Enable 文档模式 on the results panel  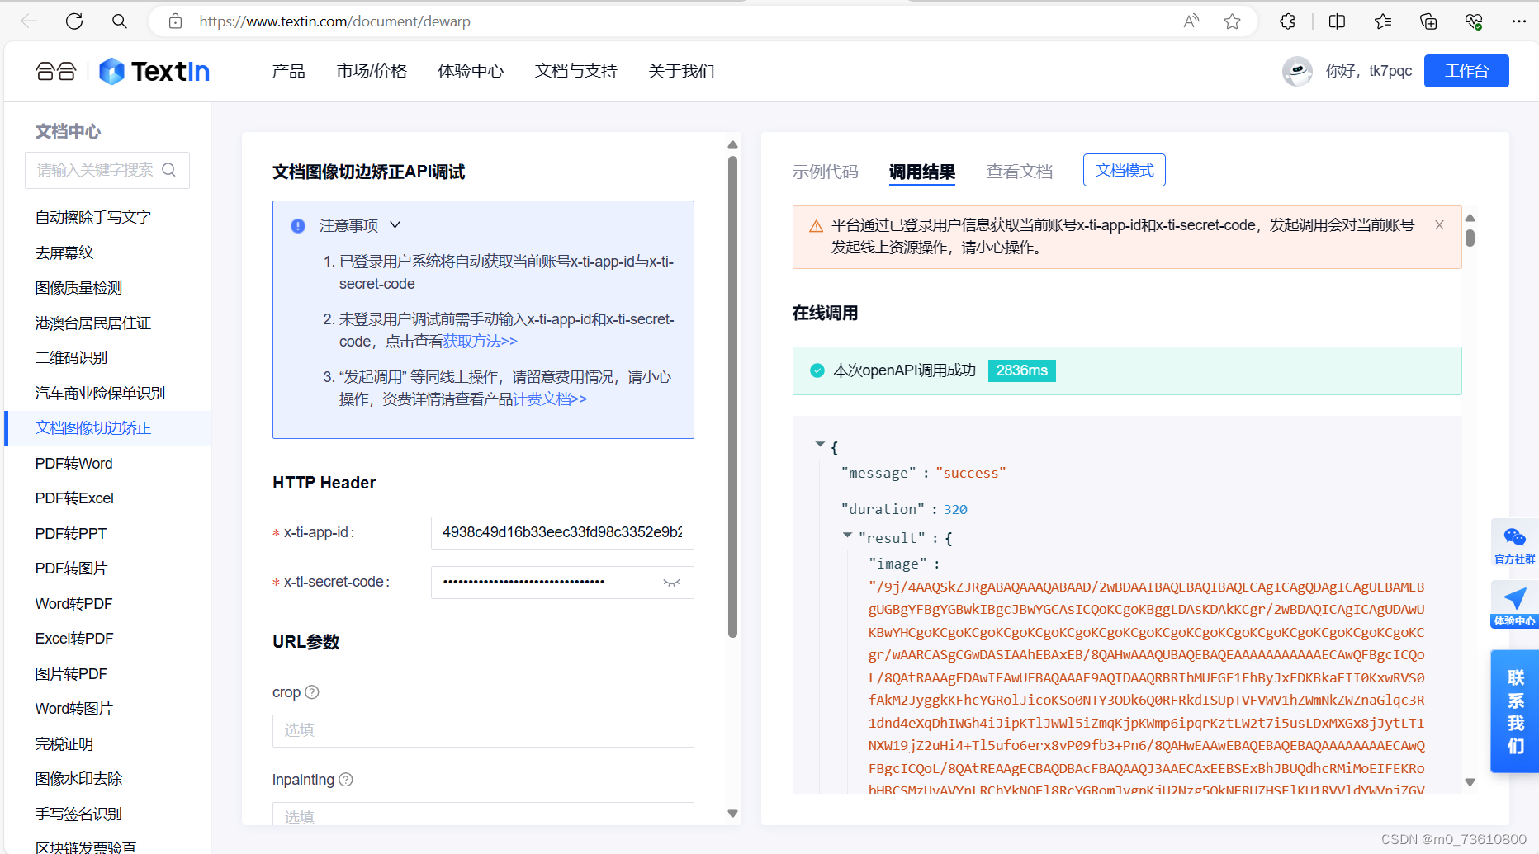[x=1124, y=170]
